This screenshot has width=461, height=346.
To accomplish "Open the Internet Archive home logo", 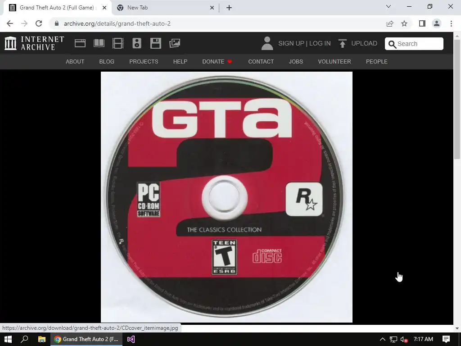I will (x=34, y=43).
